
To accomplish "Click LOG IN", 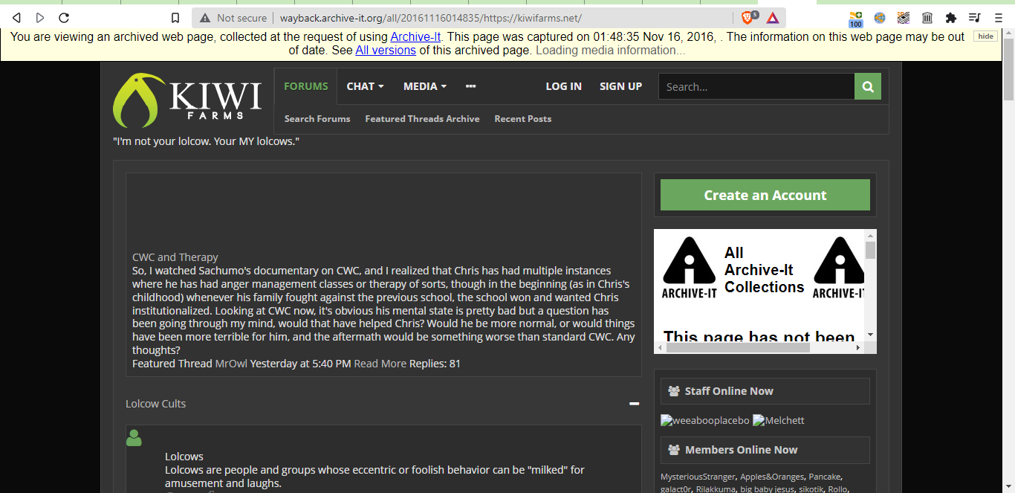I will [564, 86].
